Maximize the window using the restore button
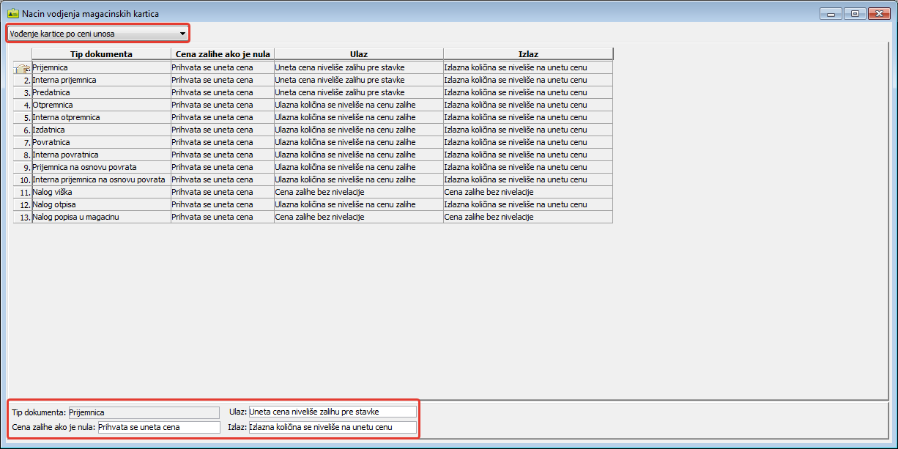The height and width of the screenshot is (449, 898). point(854,13)
